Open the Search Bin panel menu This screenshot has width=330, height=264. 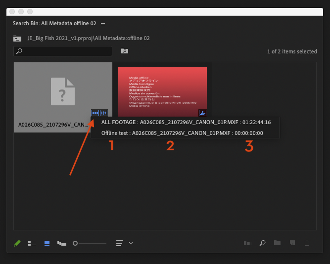[x=103, y=23]
